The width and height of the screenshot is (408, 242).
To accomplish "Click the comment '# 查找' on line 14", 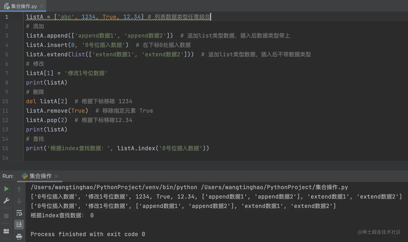I will point(35,139).
